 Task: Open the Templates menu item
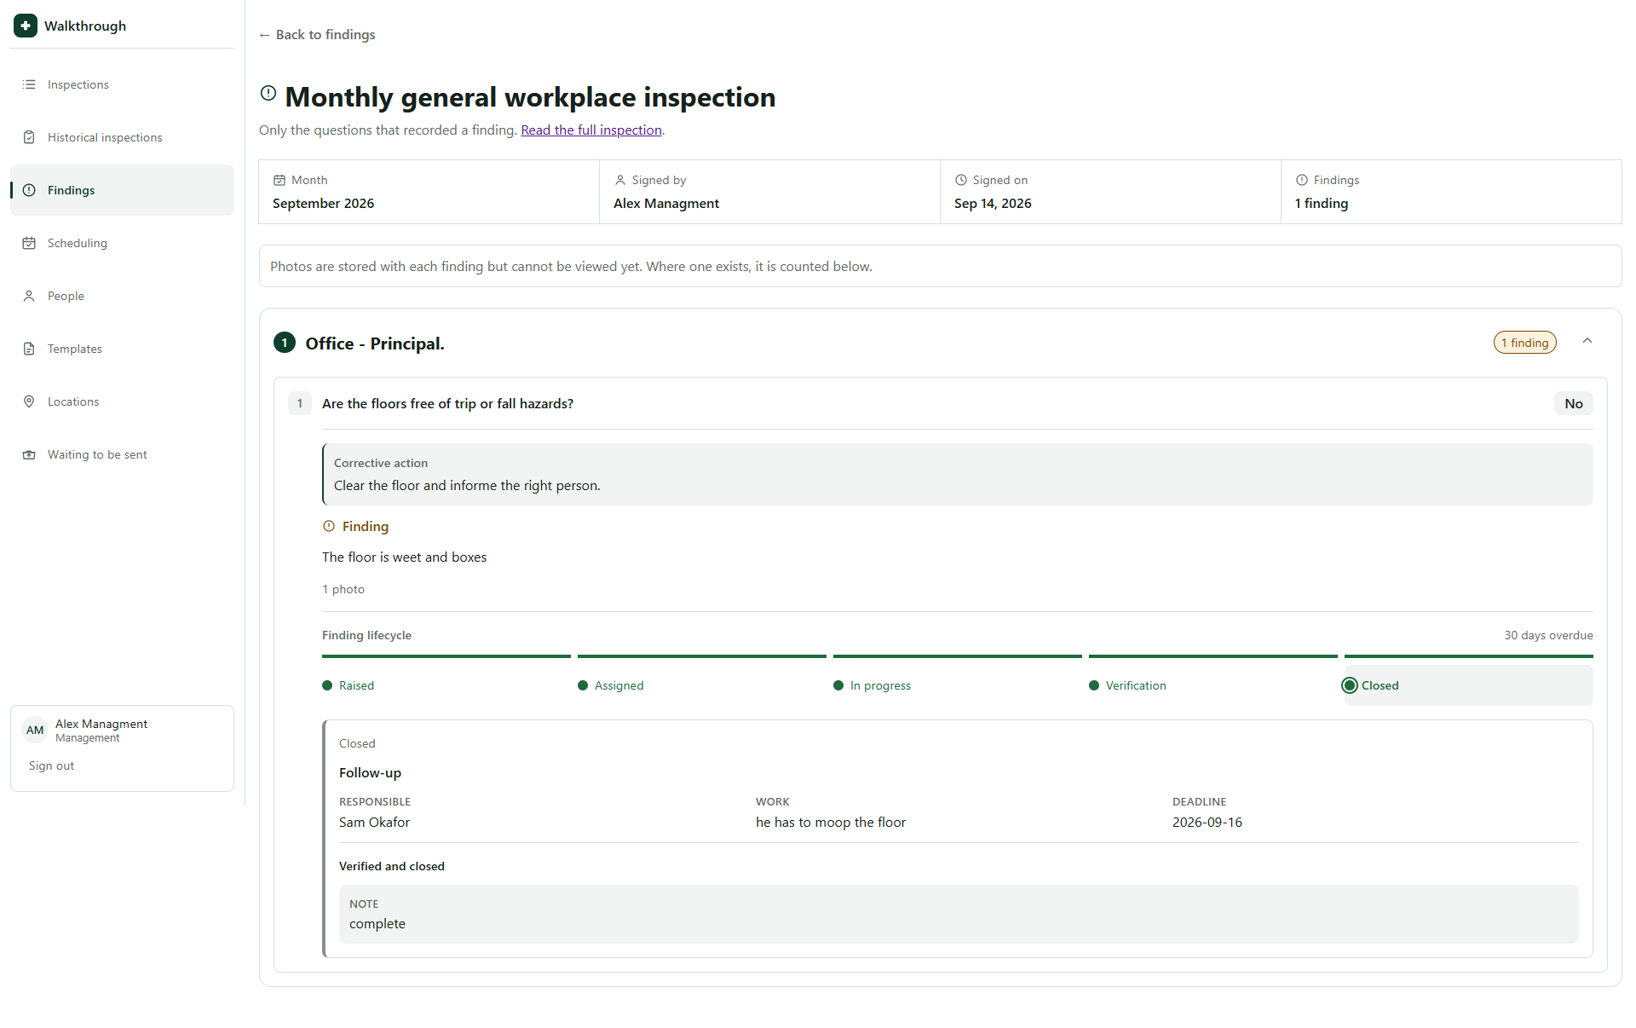(122, 349)
